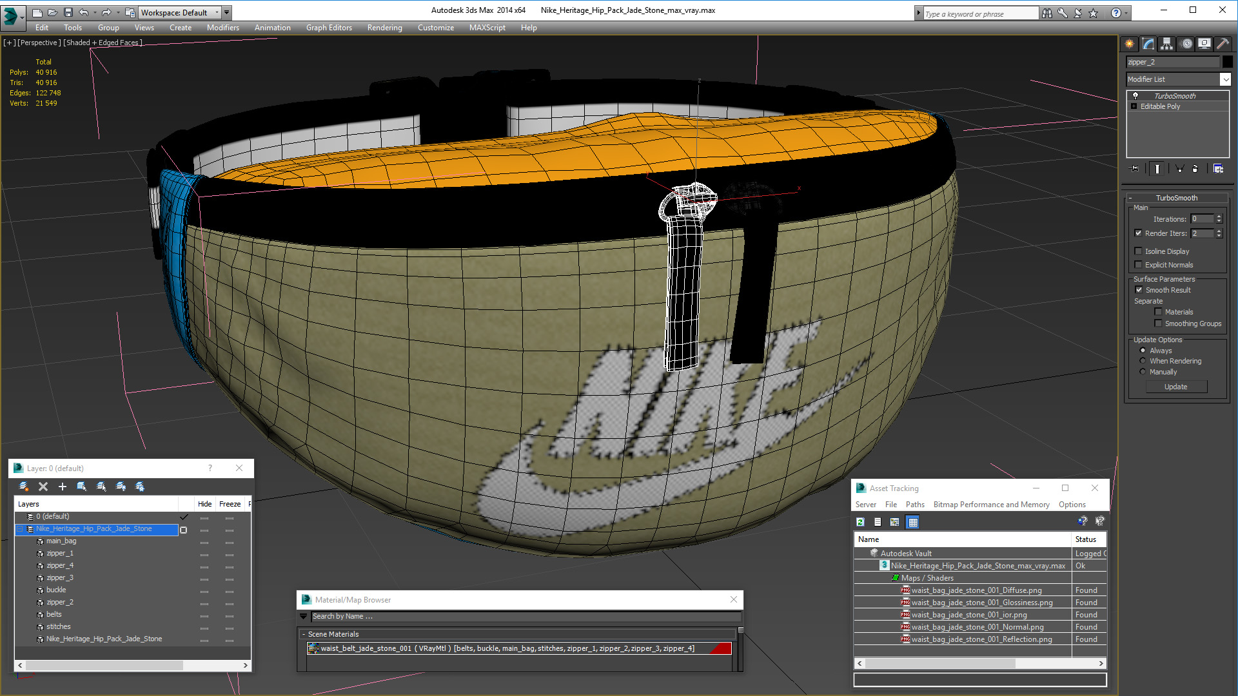
Task: Select waist_belt_jade_stone_001 VRayMtl material entry
Action: (x=519, y=648)
